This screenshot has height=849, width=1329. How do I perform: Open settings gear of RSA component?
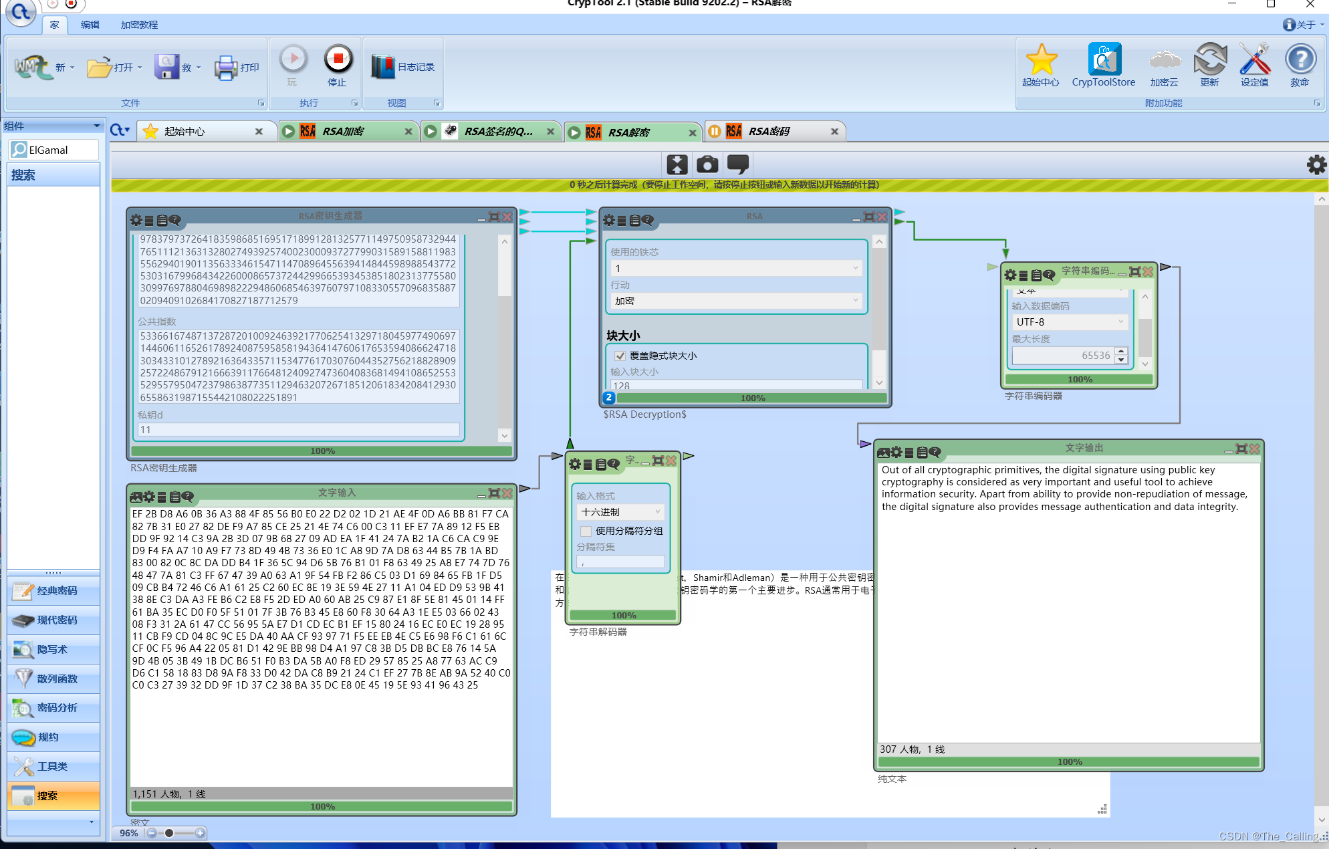tap(609, 220)
